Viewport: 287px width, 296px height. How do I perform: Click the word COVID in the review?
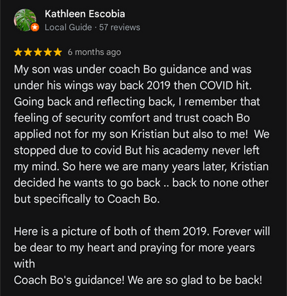tap(216, 86)
